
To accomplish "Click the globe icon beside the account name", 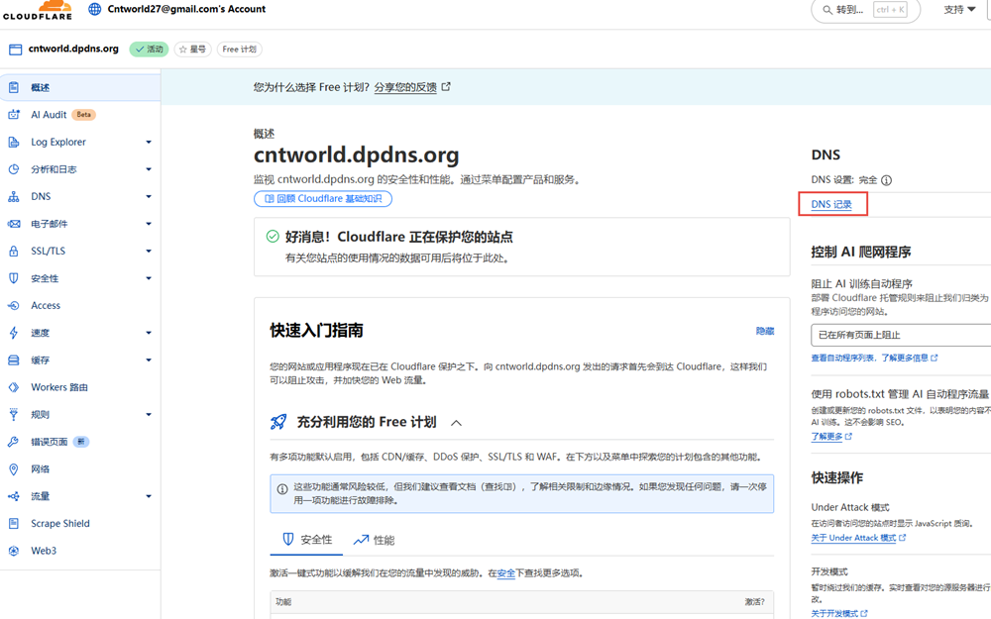I will coord(95,9).
